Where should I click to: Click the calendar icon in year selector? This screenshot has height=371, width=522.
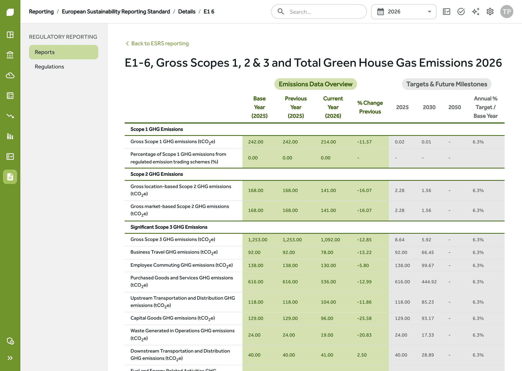(x=381, y=12)
